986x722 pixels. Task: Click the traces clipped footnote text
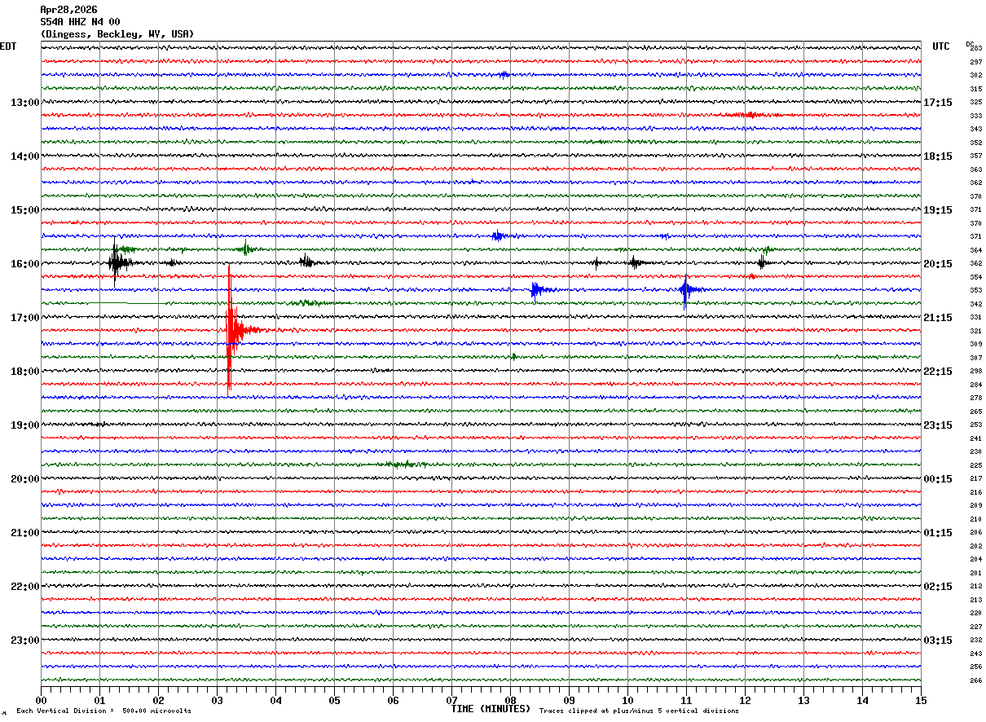point(639,711)
